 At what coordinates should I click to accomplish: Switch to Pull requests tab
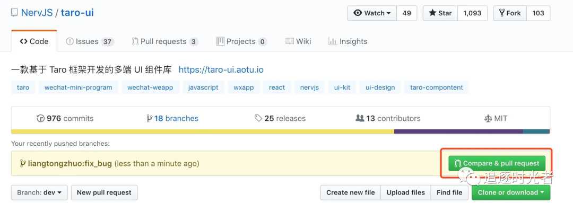click(165, 41)
